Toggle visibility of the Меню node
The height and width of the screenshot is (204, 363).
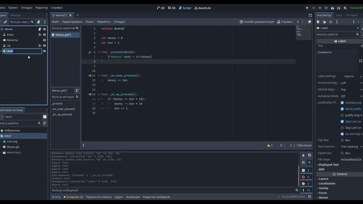(x=44, y=29)
